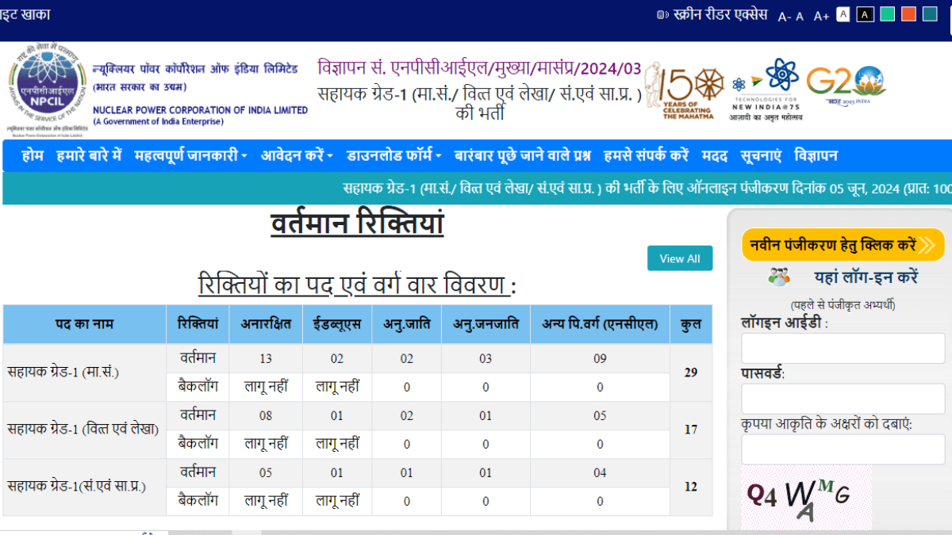952x535 pixels.
Task: Expand डाउनलोड फॉर्म dropdown menu
Action: pyautogui.click(x=393, y=155)
